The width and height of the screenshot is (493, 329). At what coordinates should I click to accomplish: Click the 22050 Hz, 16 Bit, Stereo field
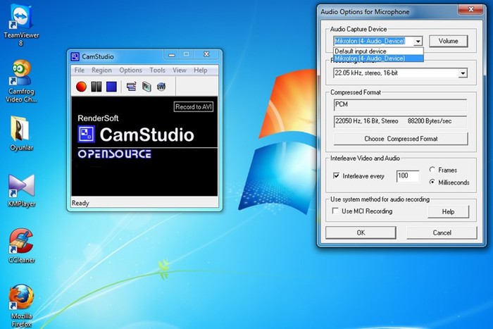400,121
